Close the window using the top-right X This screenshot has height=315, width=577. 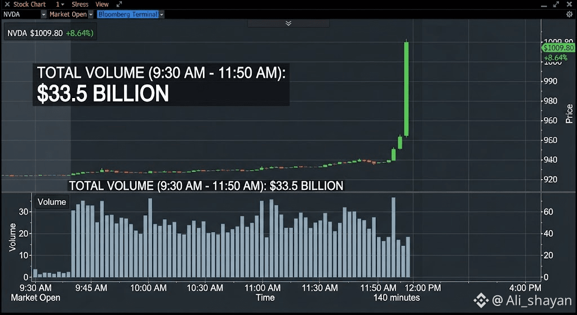(569, 5)
